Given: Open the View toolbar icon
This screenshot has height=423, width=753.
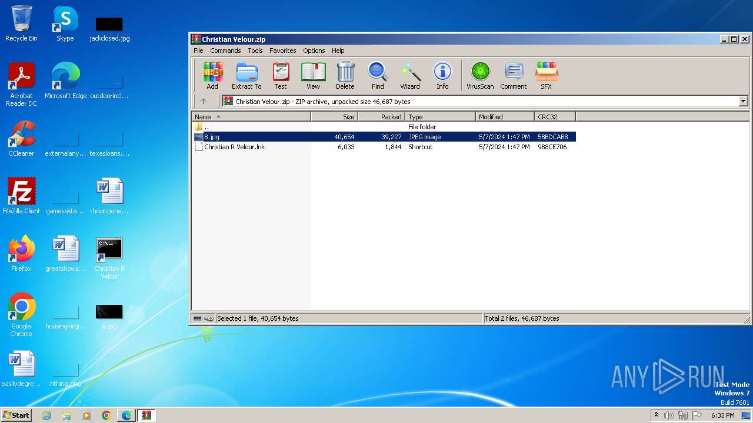Looking at the screenshot, I should coord(313,75).
